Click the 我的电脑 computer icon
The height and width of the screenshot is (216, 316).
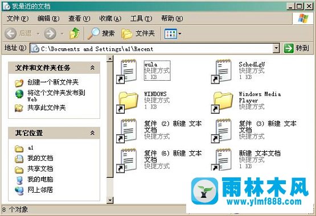tap(19, 180)
